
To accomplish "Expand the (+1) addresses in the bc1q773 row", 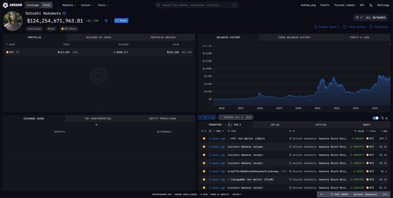I will click(284, 171).
